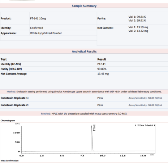
Task: Click the Vial 2: 99.91% purity value
Action: pyautogui.click(x=137, y=21)
